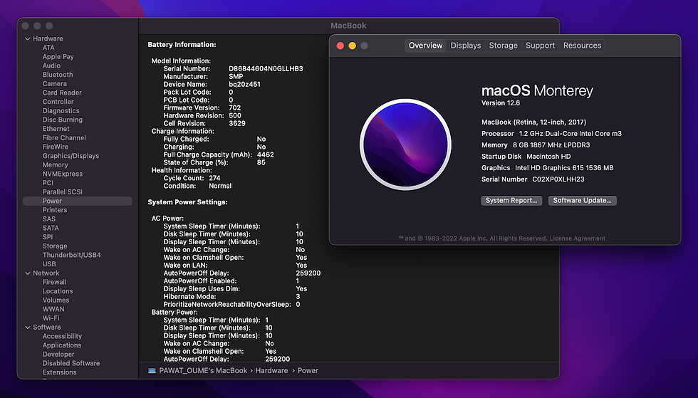Select Accessibility under Software
The width and height of the screenshot is (698, 398).
point(63,336)
